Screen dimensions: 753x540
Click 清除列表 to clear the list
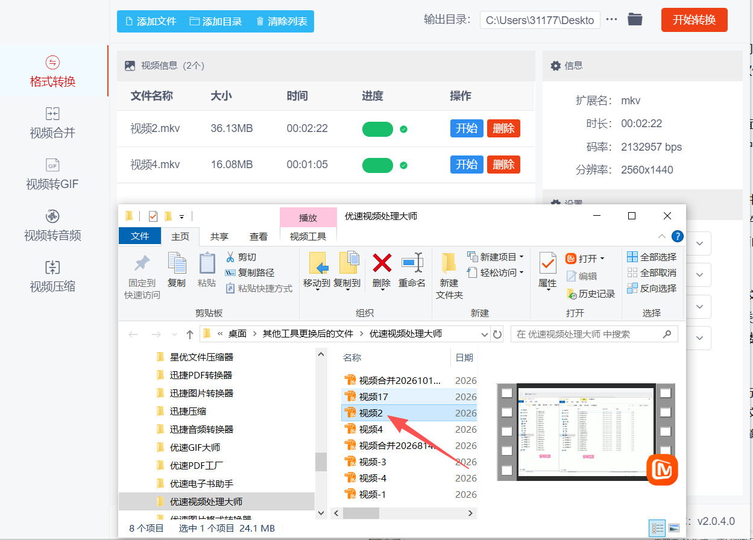pos(282,21)
